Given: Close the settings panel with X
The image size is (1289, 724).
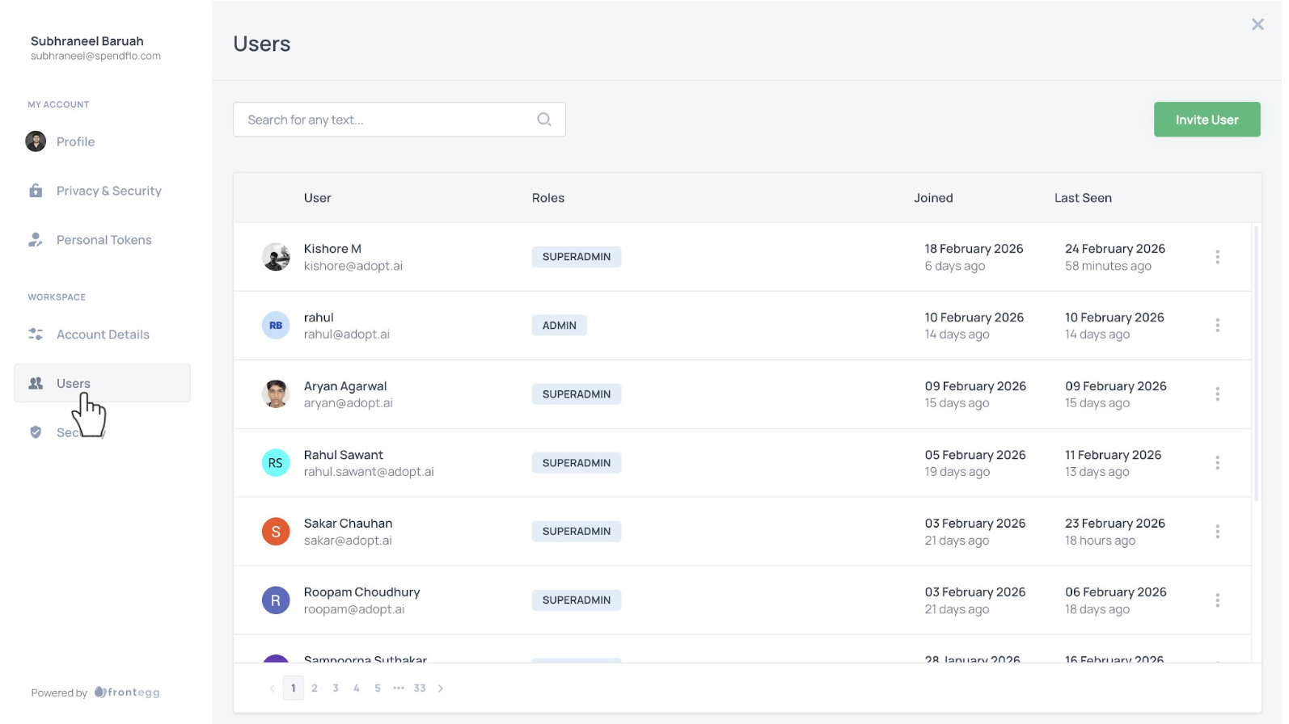Looking at the screenshot, I should [x=1257, y=25].
